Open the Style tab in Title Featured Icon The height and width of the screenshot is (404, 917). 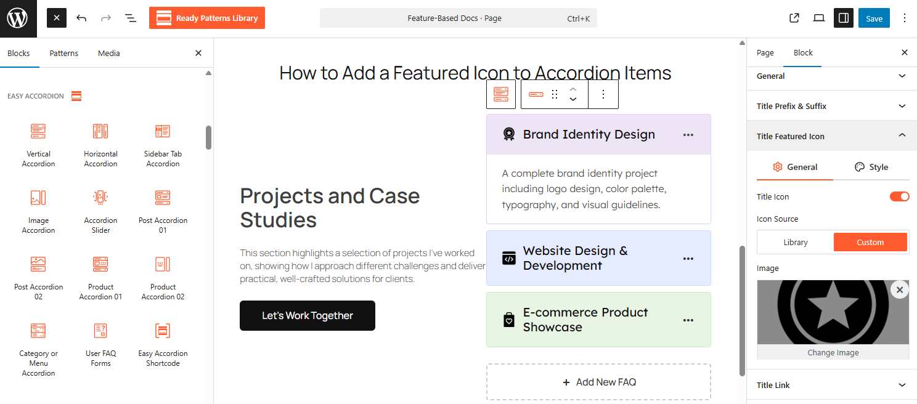[x=871, y=167]
